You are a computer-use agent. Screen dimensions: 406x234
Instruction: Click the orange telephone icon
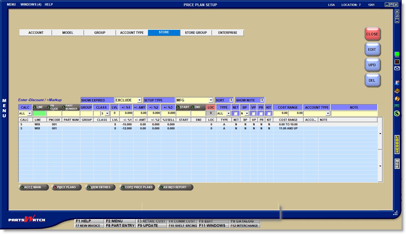coord(397,99)
